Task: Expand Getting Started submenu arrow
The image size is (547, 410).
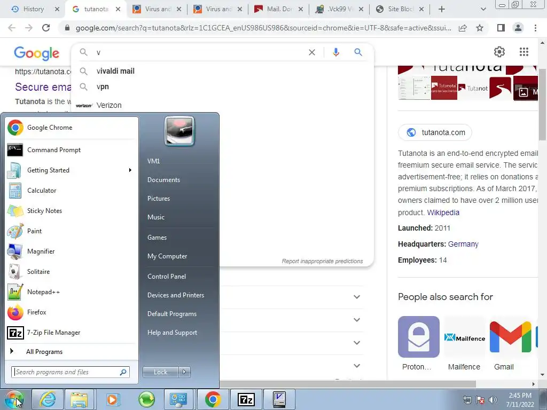Action: point(130,170)
